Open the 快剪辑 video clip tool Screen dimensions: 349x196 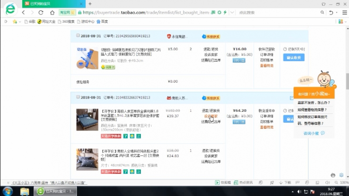pos(223,182)
